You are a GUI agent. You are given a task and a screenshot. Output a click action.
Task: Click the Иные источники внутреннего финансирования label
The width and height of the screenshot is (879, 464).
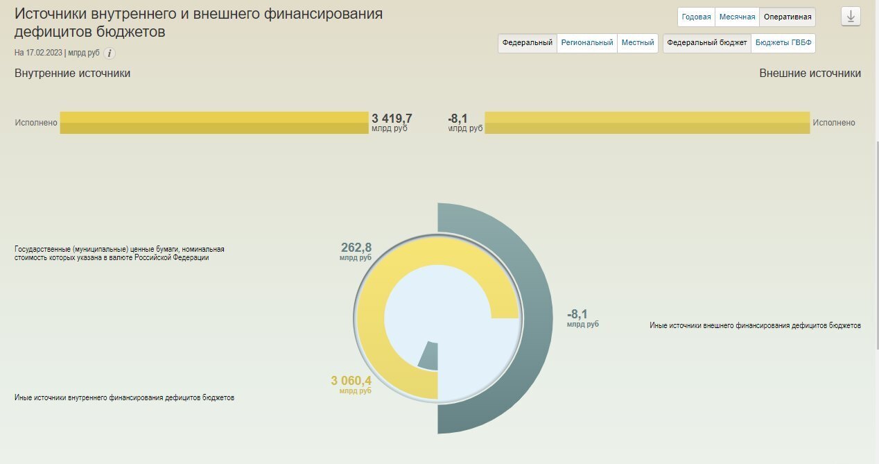pyautogui.click(x=123, y=397)
